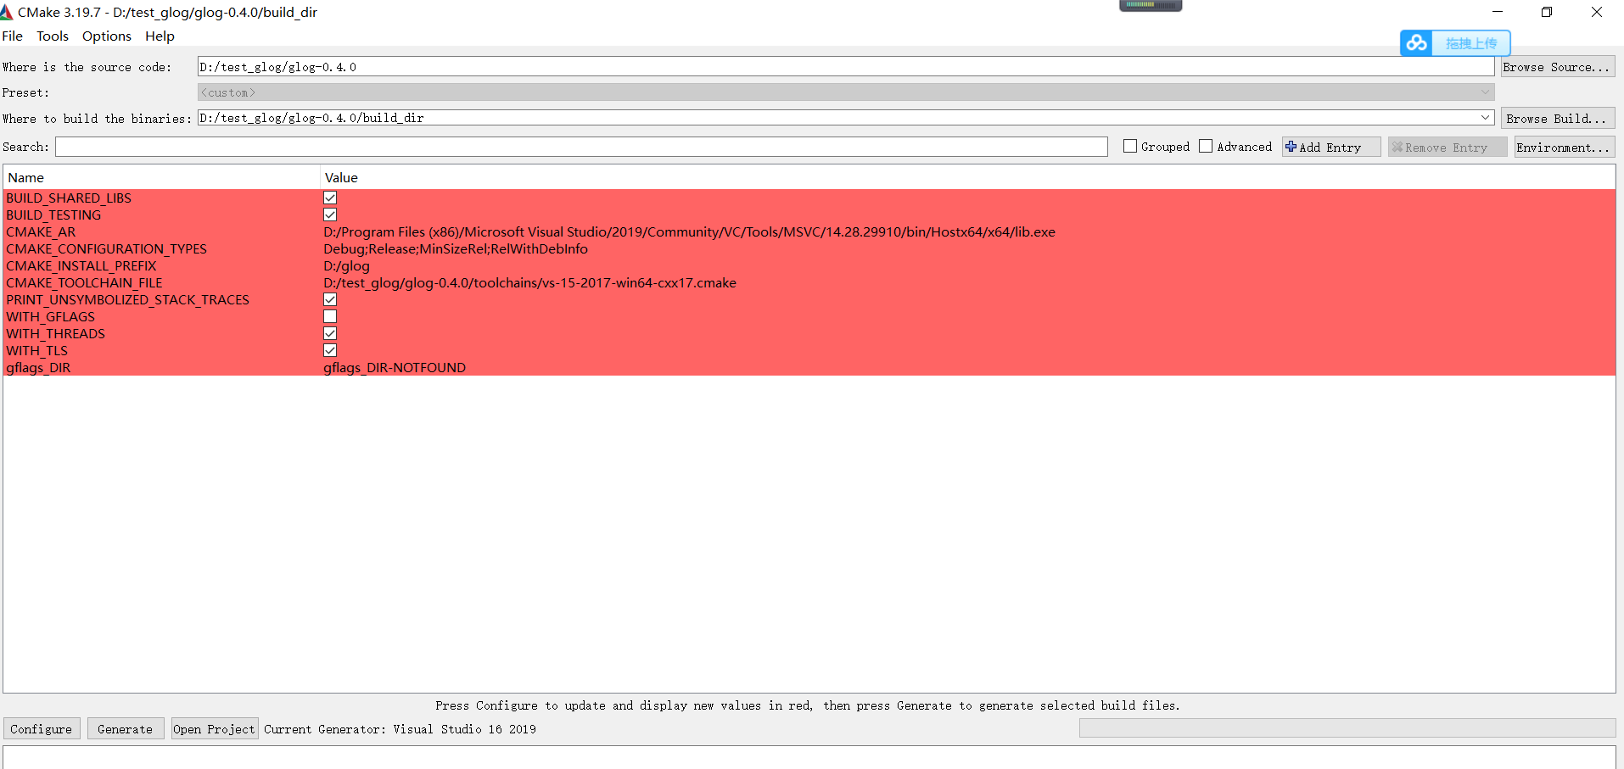Click the plus icon on Add Entry
This screenshot has height=769, width=1624.
tap(1291, 147)
